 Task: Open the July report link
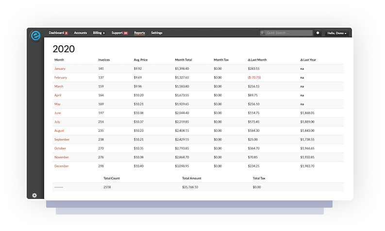click(x=57, y=122)
